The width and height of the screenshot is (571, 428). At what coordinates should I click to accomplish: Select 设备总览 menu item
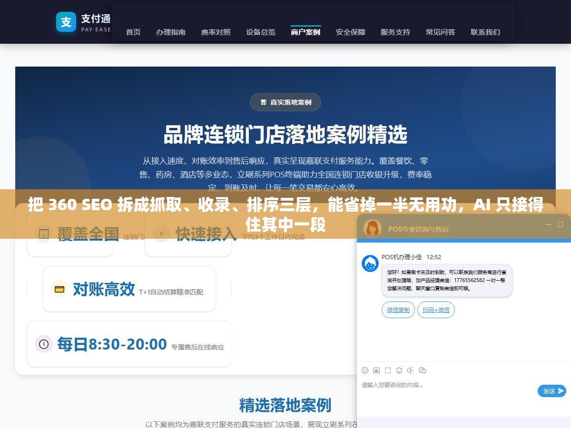[261, 32]
